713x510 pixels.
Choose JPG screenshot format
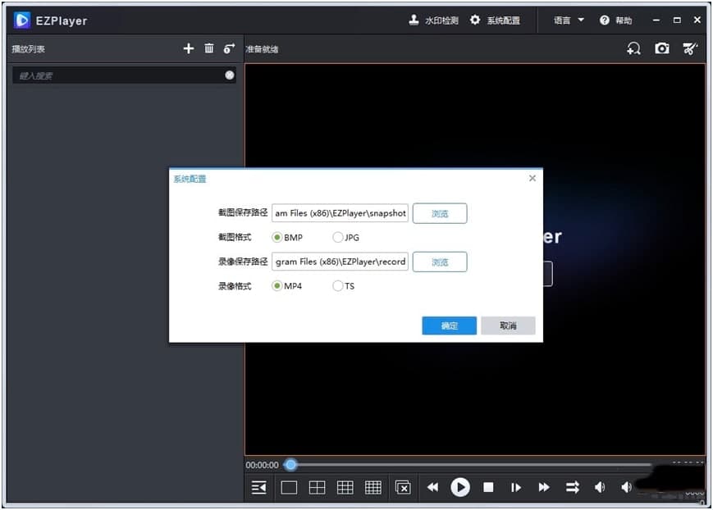click(x=336, y=237)
